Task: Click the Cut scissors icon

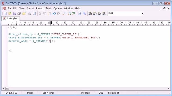Action: coord(40,13)
